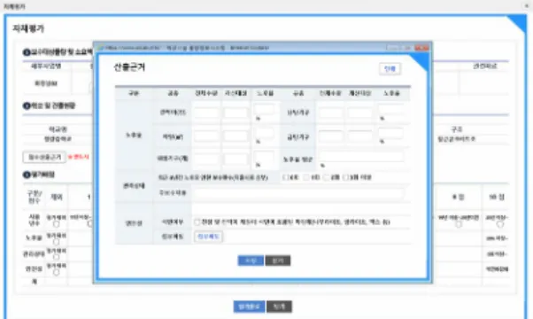The height and width of the screenshot is (319, 533).
Task: Tick the 석면여부 asbestos material checkbox
Action: pos(197,222)
